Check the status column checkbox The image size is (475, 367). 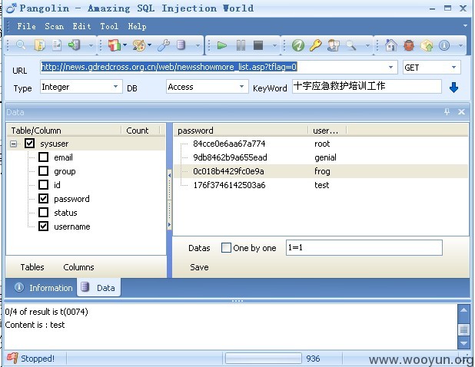click(x=43, y=213)
